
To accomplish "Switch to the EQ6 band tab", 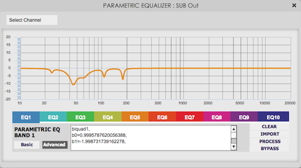I will coord(162,117).
